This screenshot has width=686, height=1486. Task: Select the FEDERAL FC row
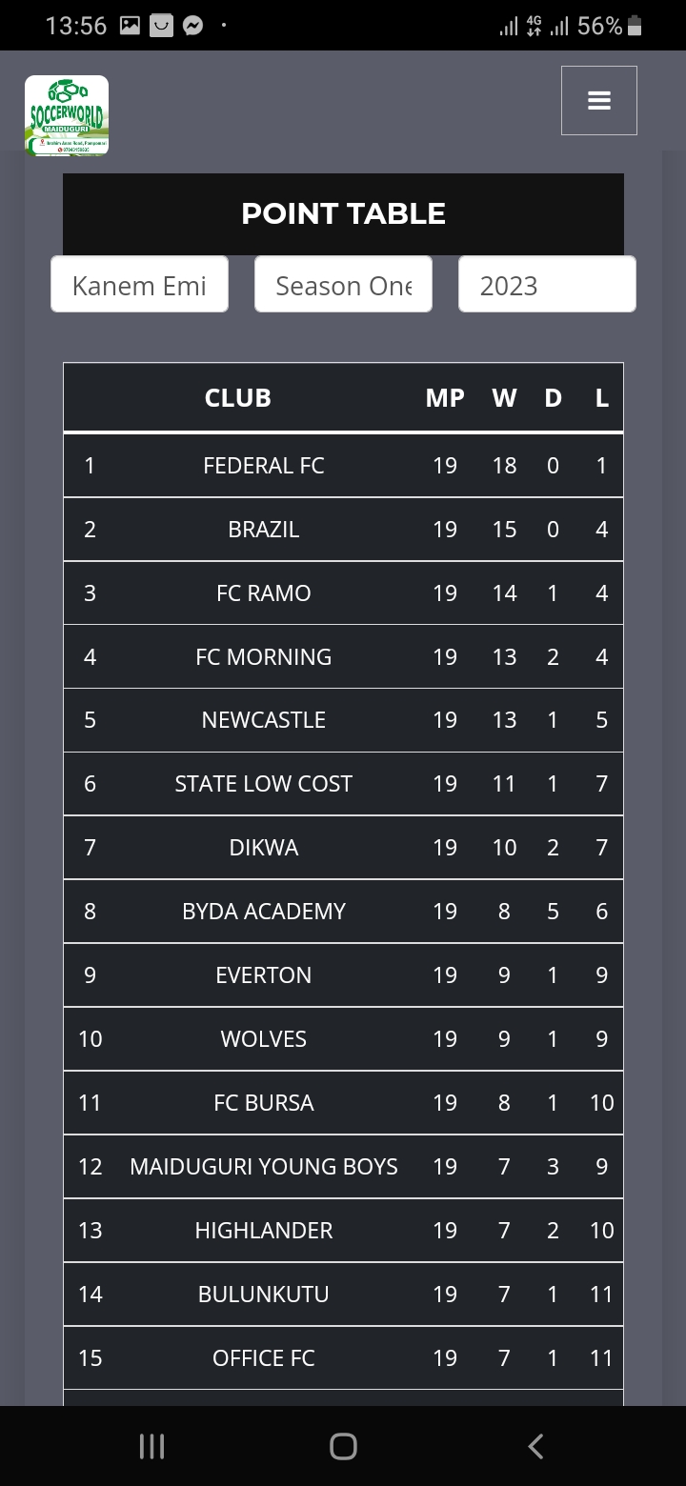(x=343, y=465)
